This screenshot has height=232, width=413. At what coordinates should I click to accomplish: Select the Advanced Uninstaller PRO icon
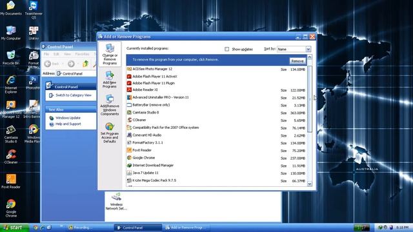tap(129, 97)
